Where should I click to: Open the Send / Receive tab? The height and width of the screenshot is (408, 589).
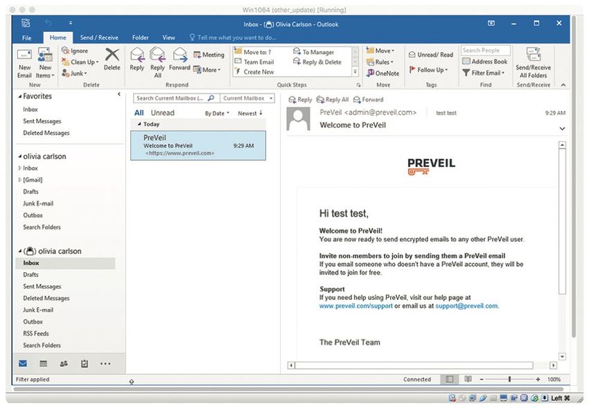(x=99, y=37)
